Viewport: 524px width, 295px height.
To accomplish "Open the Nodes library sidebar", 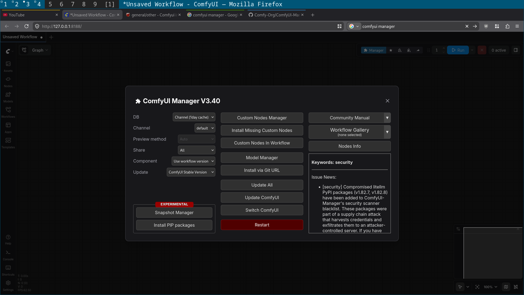I will click(8, 82).
